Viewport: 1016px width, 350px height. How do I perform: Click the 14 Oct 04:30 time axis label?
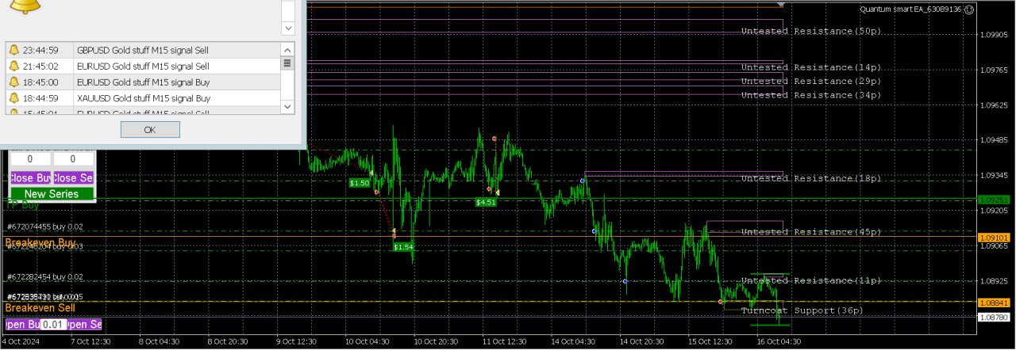(573, 342)
